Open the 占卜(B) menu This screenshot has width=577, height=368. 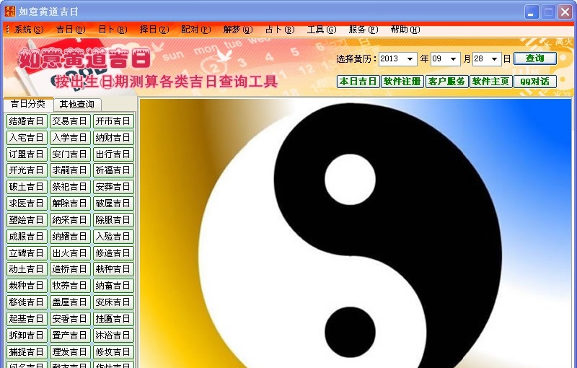(280, 30)
